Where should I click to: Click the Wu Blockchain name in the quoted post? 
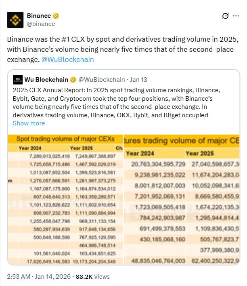46,79
